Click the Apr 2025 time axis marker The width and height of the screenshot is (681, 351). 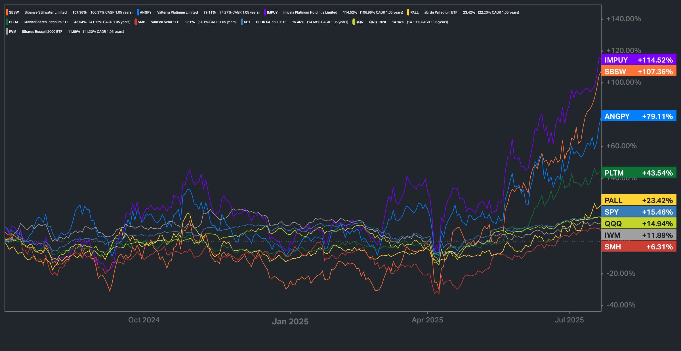(427, 320)
